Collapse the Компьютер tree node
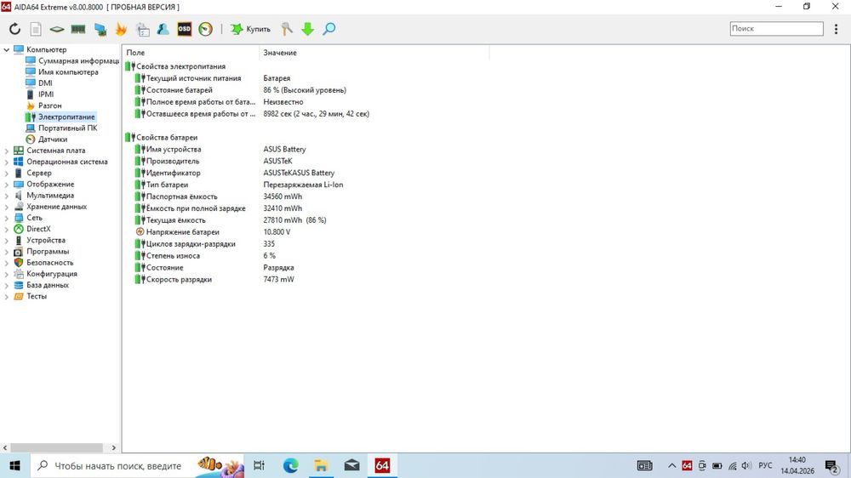The image size is (851, 478). [x=7, y=49]
